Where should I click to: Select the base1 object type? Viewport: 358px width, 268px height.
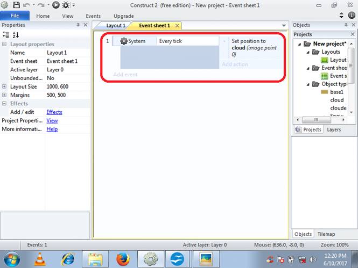tap(332, 92)
